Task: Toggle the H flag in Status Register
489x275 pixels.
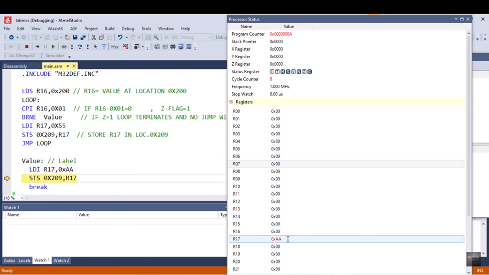Action: [x=282, y=72]
